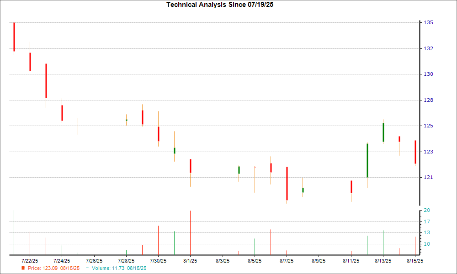Click the 8/3/25 date axis label
The height and width of the screenshot is (274, 457).
(x=223, y=261)
